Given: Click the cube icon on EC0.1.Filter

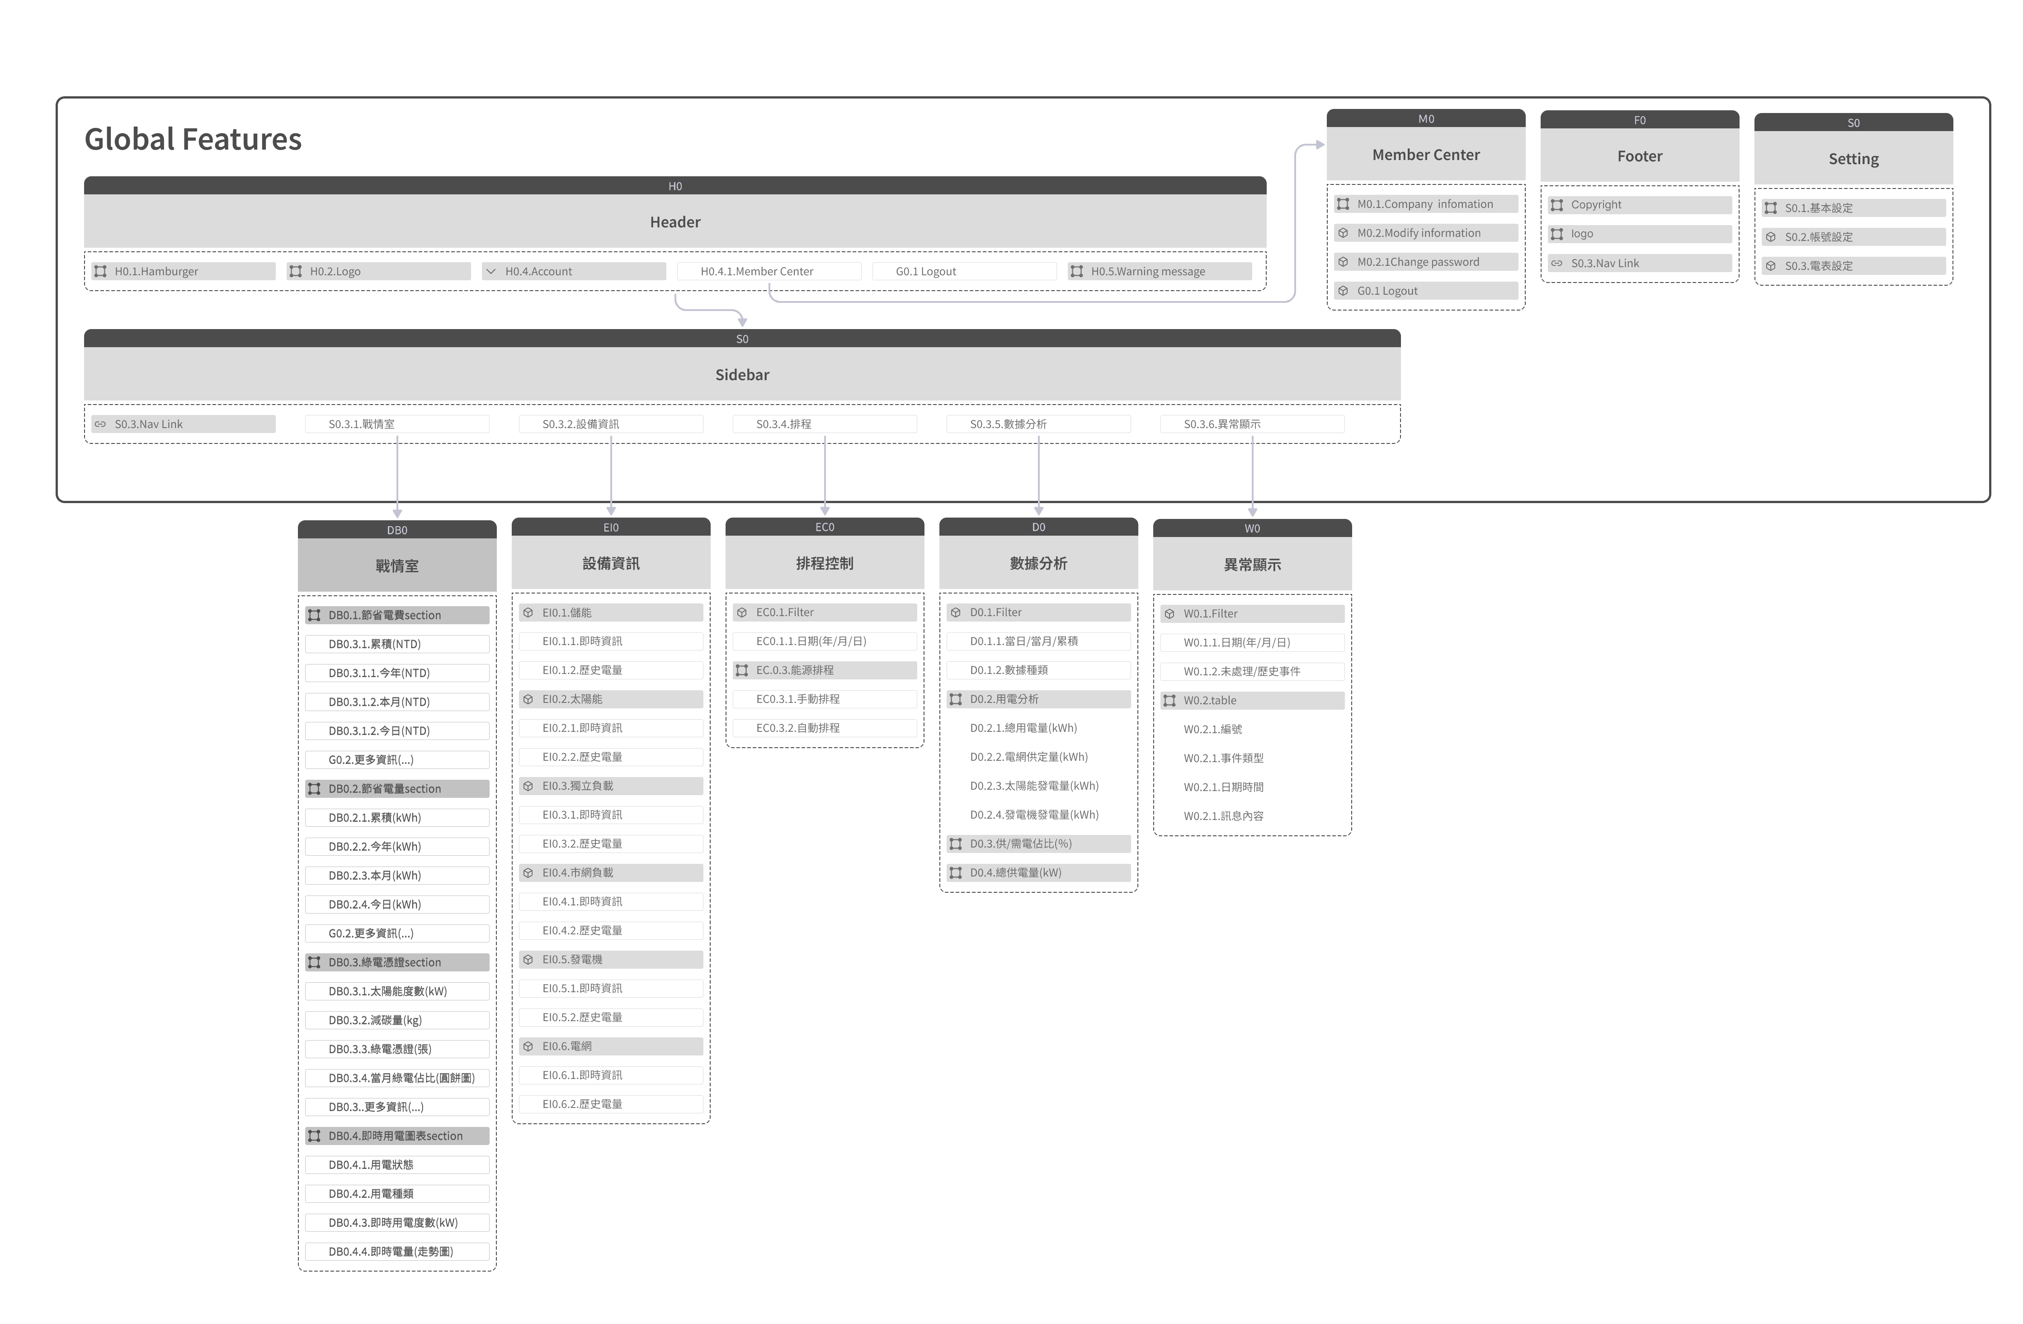Looking at the screenshot, I should pyautogui.click(x=741, y=612).
